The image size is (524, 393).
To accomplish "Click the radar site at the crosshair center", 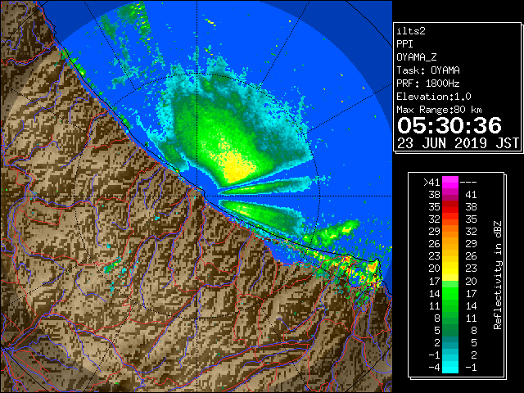I will [x=196, y=196].
